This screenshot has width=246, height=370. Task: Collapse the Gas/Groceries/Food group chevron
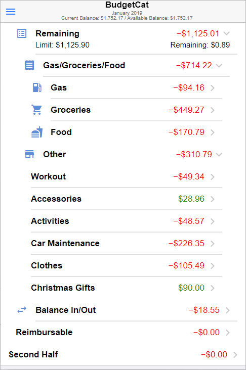click(219, 66)
